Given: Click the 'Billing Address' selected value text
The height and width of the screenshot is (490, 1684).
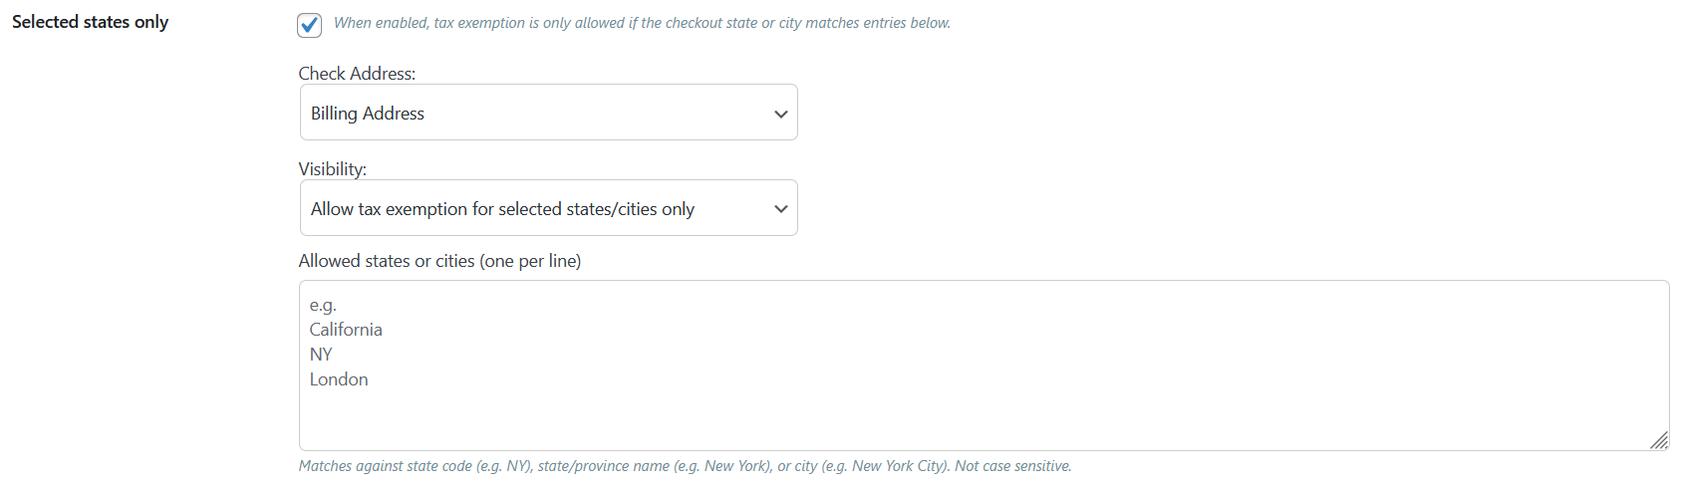Looking at the screenshot, I should click(x=368, y=114).
